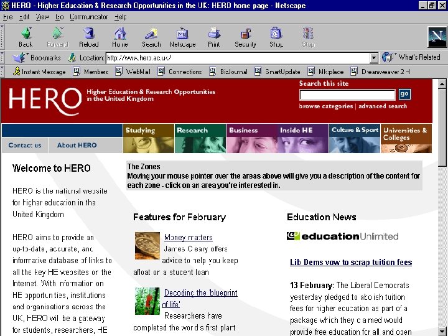Viewport: 448px width, 336px height.
Task: Open the Universities & Colleges zone tab
Action: point(406,138)
